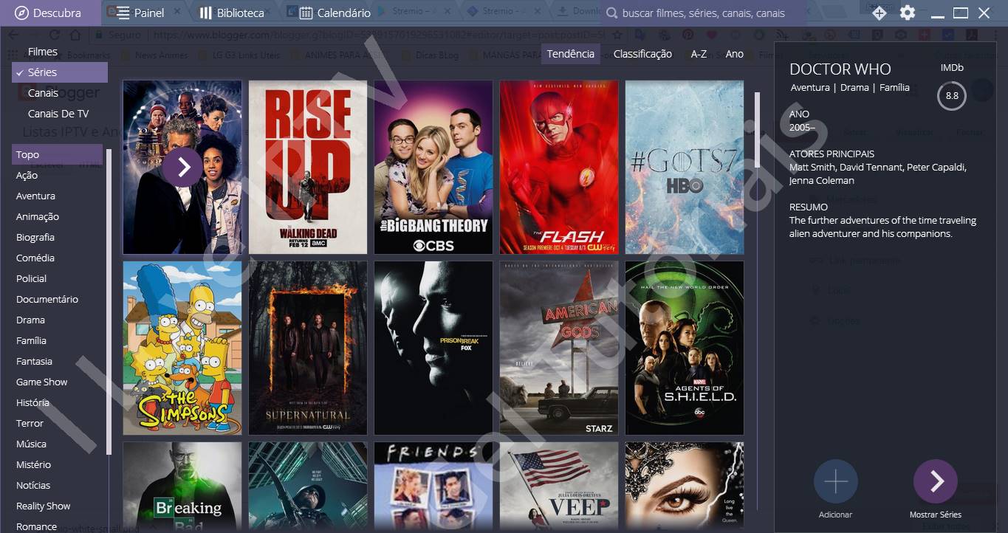The image size is (1008, 533).
Task: Sort by A-Z
Action: point(699,54)
